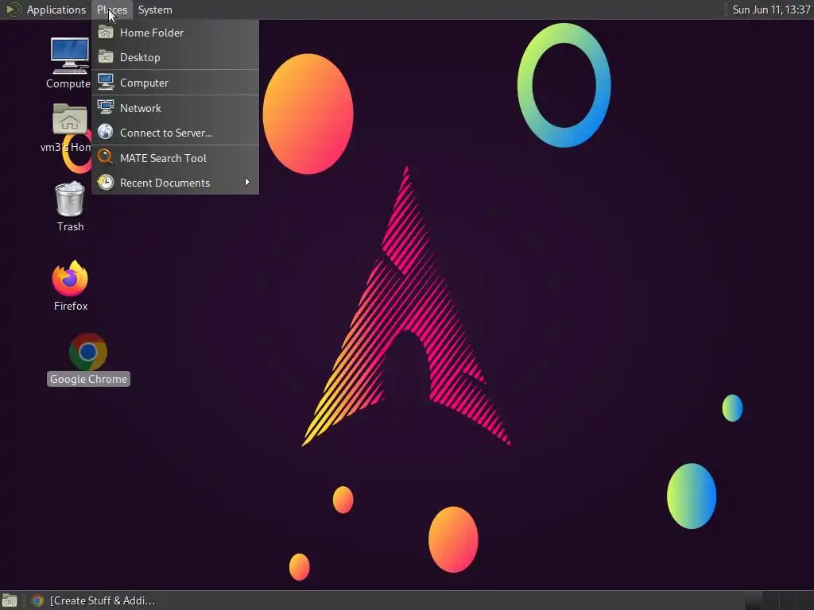Image resolution: width=814 pixels, height=610 pixels.
Task: Click the Home Folder menu icon
Action: [x=106, y=32]
